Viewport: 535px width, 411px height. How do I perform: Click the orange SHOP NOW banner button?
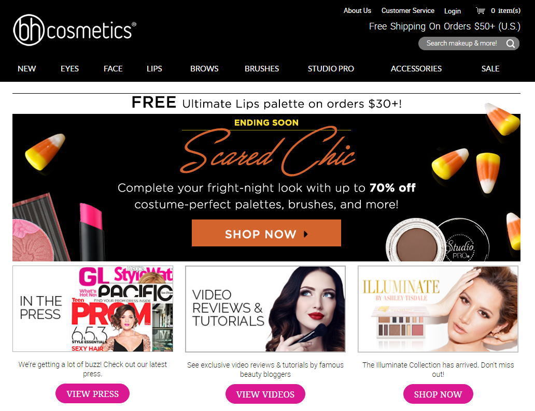[x=266, y=233]
